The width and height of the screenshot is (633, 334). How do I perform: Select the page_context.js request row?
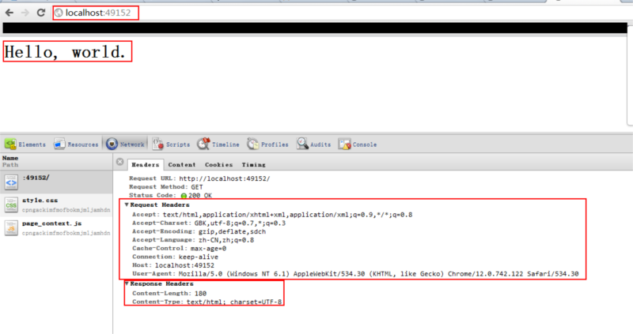tap(56, 227)
